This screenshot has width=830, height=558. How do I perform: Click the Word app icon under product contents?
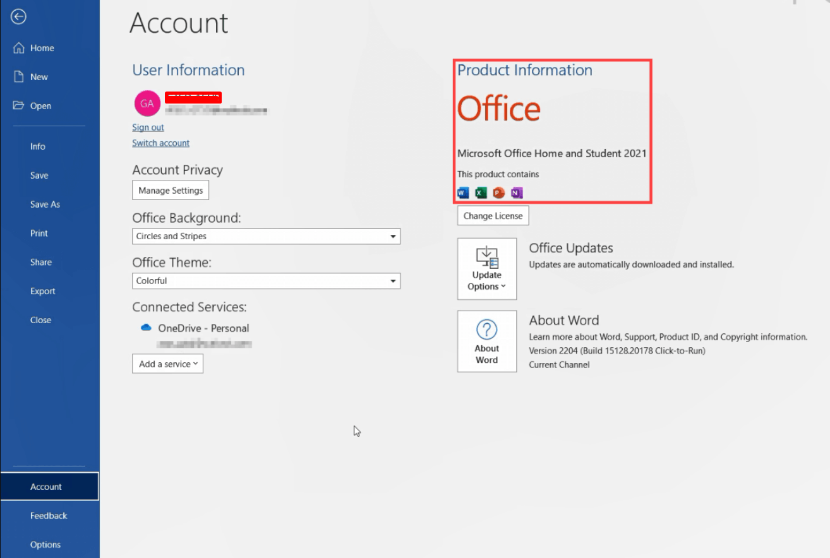[463, 193]
